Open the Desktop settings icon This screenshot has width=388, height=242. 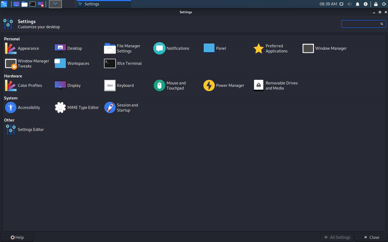[x=60, y=48]
